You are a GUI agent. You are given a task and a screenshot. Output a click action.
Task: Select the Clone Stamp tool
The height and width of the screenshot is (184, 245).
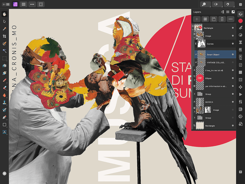pos(4,103)
